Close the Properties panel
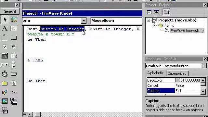The width and height of the screenshot is (208, 117). [205, 59]
